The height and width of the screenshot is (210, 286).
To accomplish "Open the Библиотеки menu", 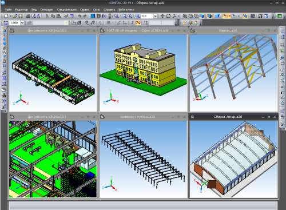I will (126, 10).
